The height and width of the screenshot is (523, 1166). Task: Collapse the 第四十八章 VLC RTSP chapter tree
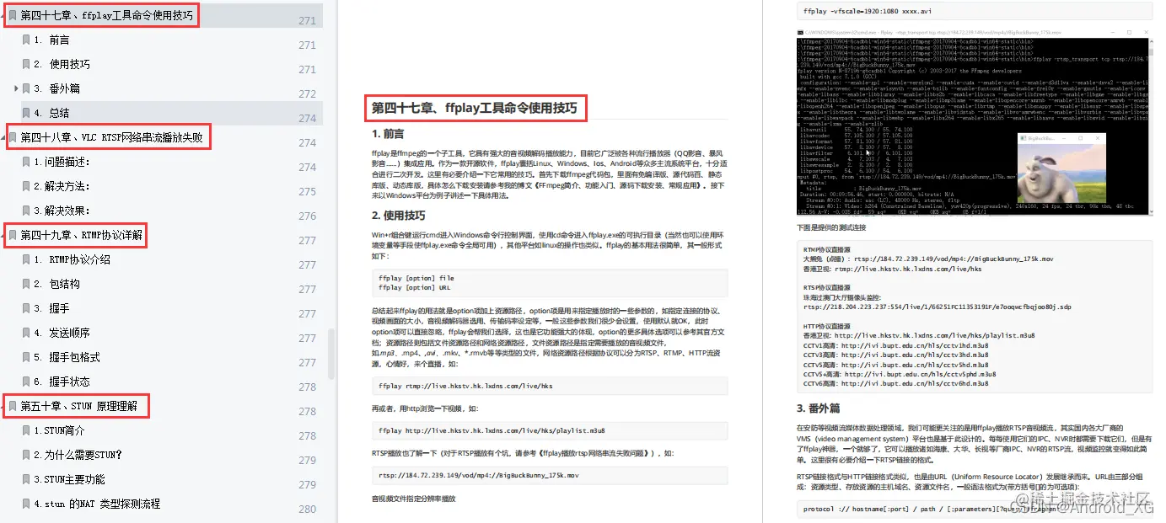(4, 136)
